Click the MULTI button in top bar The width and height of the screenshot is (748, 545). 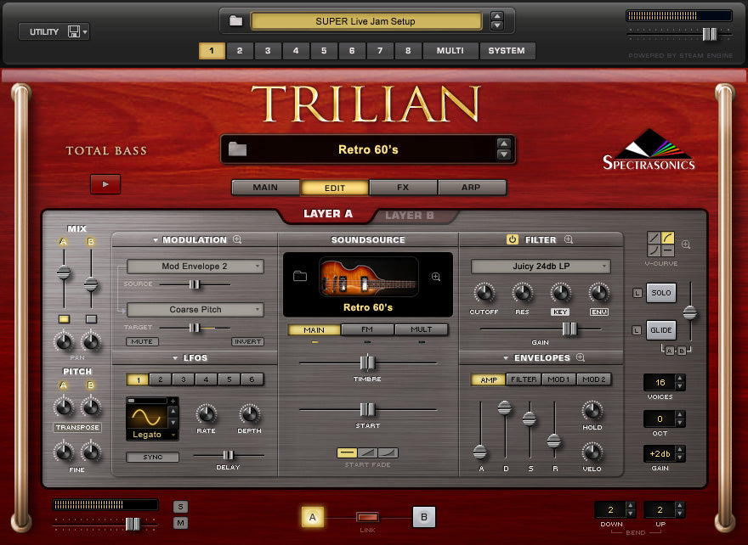tap(450, 51)
